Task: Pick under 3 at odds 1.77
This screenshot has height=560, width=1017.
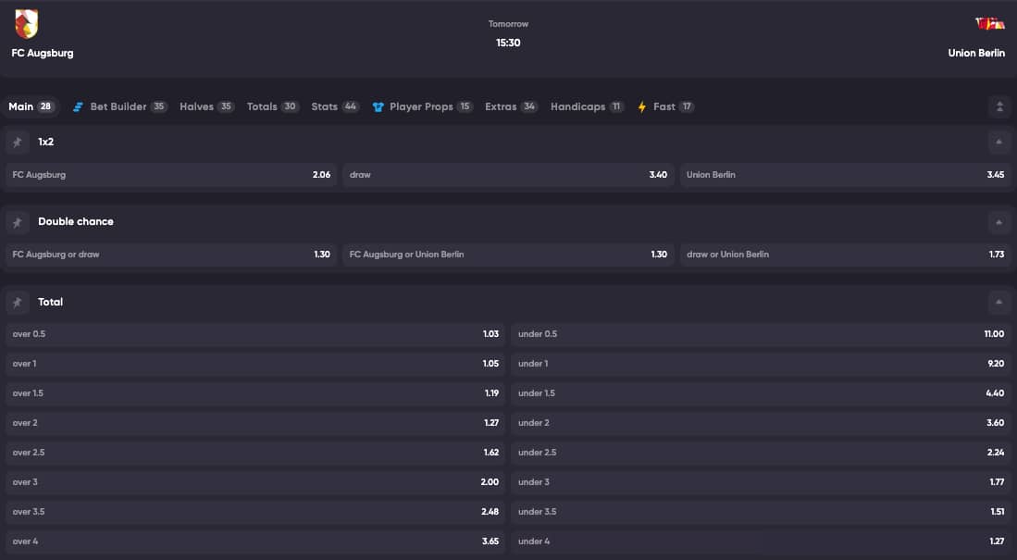Action: pos(762,482)
